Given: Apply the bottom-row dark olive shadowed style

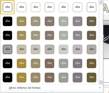Looking at the screenshot, I should 91,77.
